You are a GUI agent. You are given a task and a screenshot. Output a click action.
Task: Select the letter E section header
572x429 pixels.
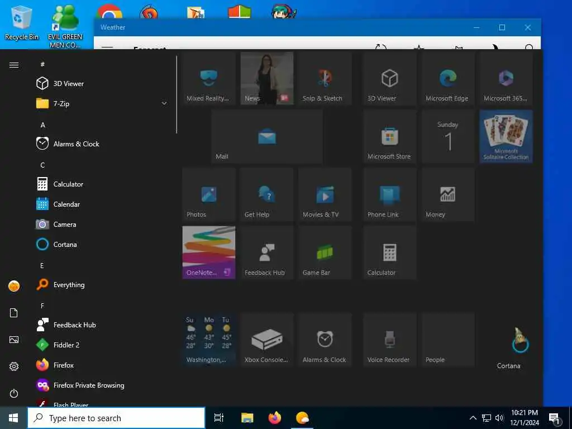[42, 265]
